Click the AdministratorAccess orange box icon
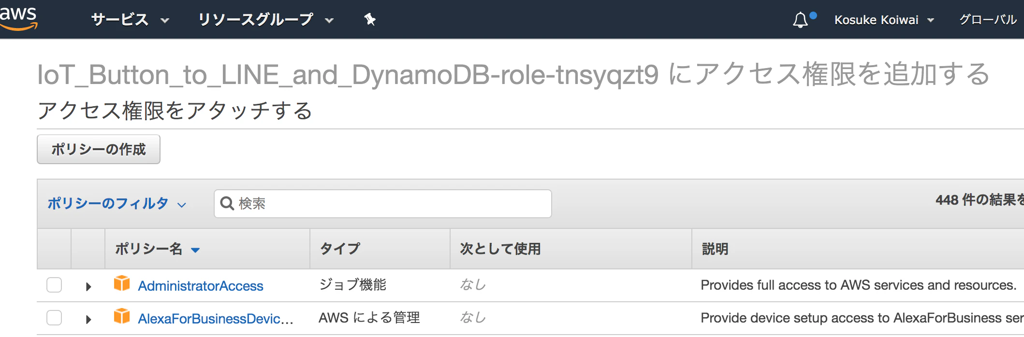The height and width of the screenshot is (337, 1024). 122,283
